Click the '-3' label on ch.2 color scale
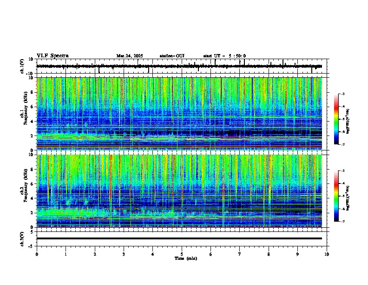Screen dimensions: 368x285 (x=342, y=171)
